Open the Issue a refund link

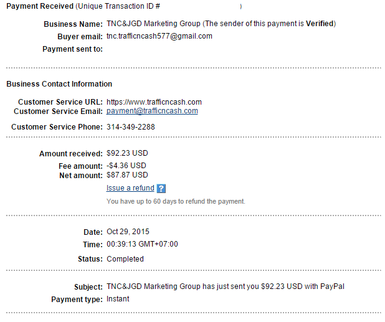[130, 188]
